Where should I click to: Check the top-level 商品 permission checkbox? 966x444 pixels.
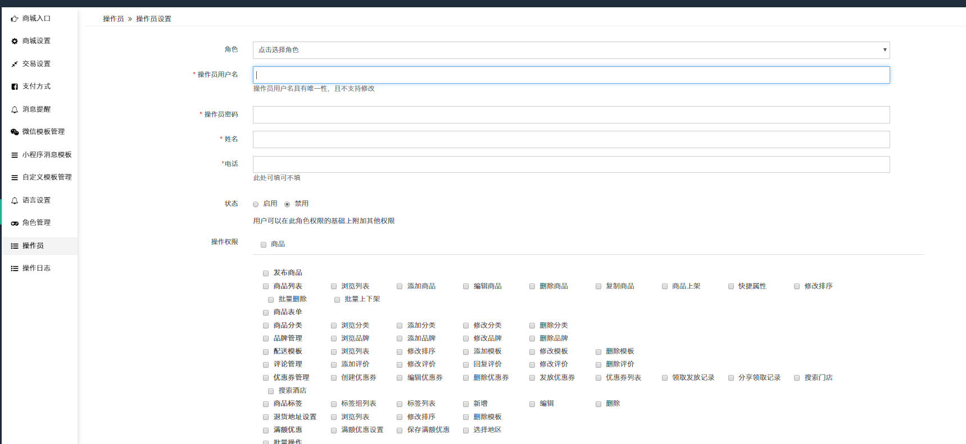[x=264, y=245]
